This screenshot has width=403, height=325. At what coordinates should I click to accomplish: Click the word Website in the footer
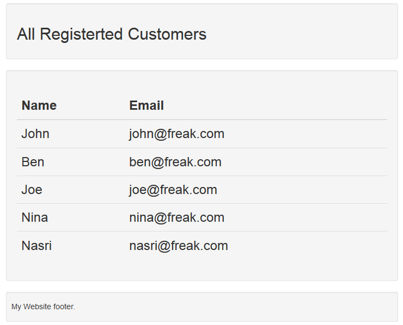[x=37, y=307]
